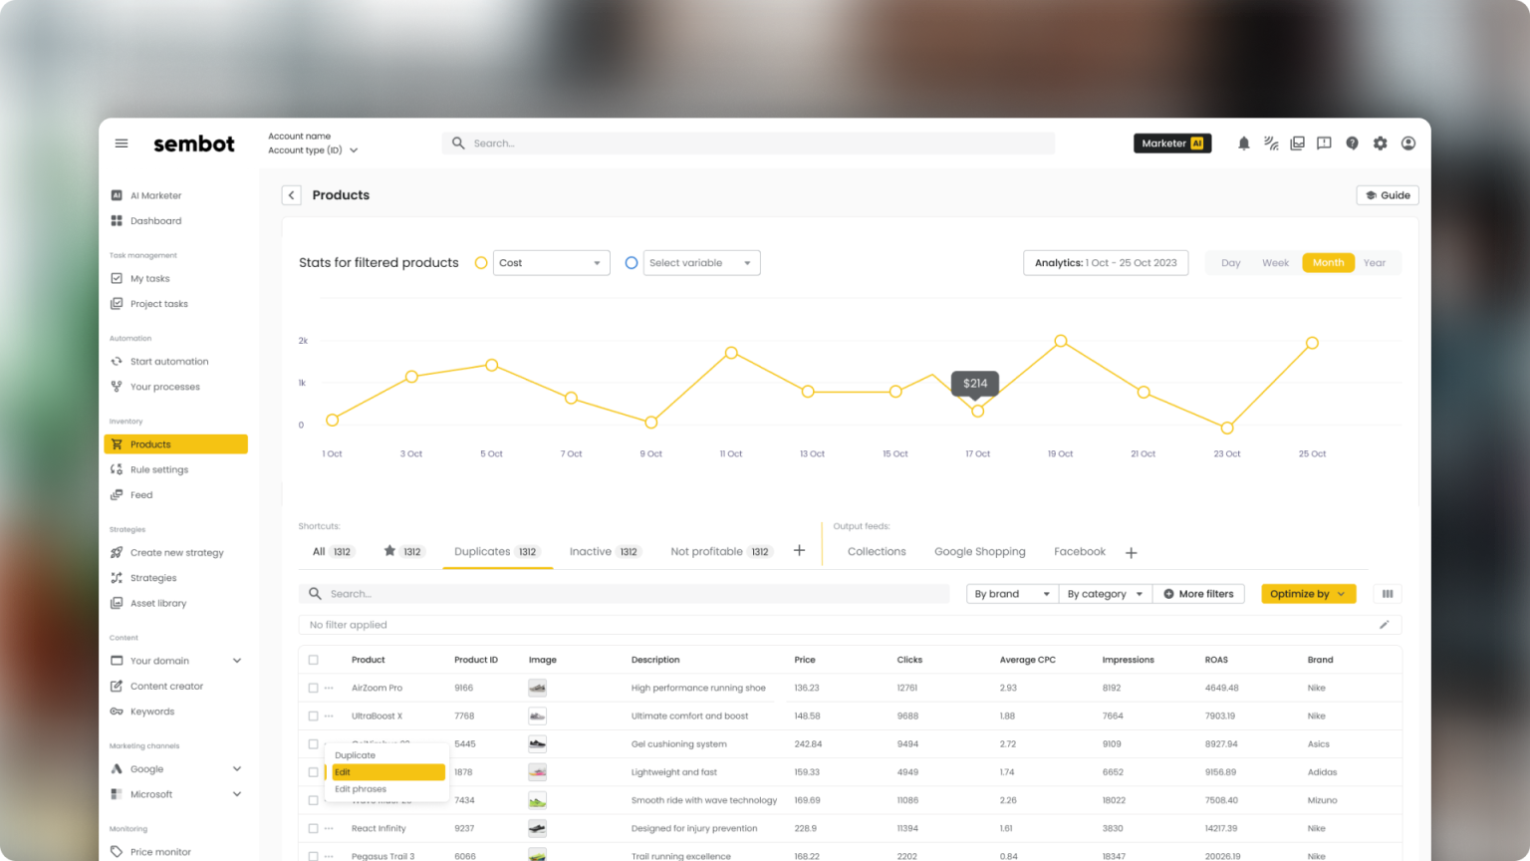Viewport: 1530px width, 861px height.
Task: Switch to the Duplicates tab
Action: point(497,551)
